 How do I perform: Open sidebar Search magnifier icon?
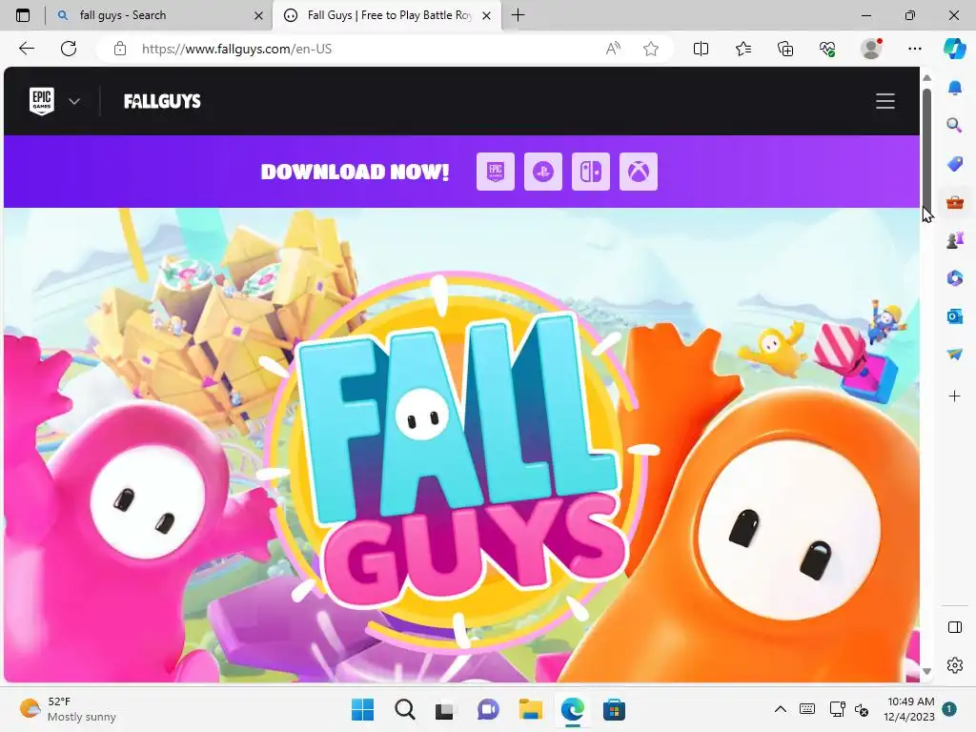click(x=955, y=126)
